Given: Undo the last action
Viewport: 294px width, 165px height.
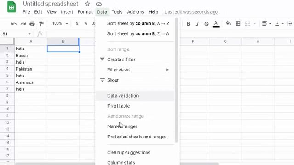Looking at the screenshot, I should click(x=14, y=24).
